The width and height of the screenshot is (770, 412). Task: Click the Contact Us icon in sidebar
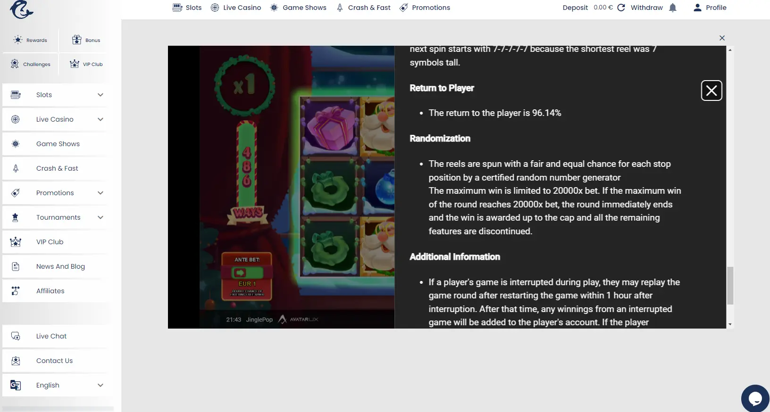click(16, 361)
